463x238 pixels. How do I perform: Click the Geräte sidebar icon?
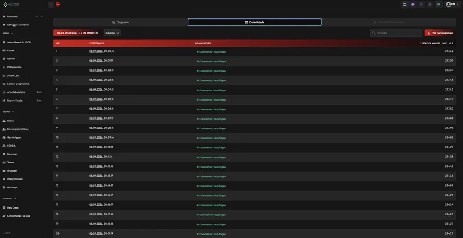pos(4,58)
